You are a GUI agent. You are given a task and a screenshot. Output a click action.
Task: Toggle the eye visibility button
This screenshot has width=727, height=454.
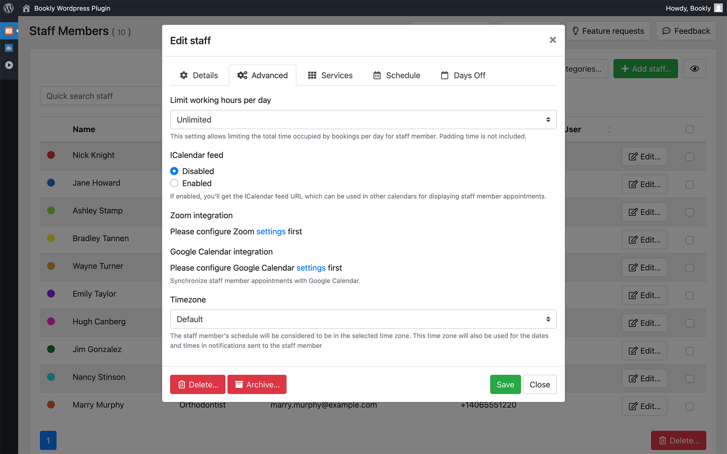point(694,68)
